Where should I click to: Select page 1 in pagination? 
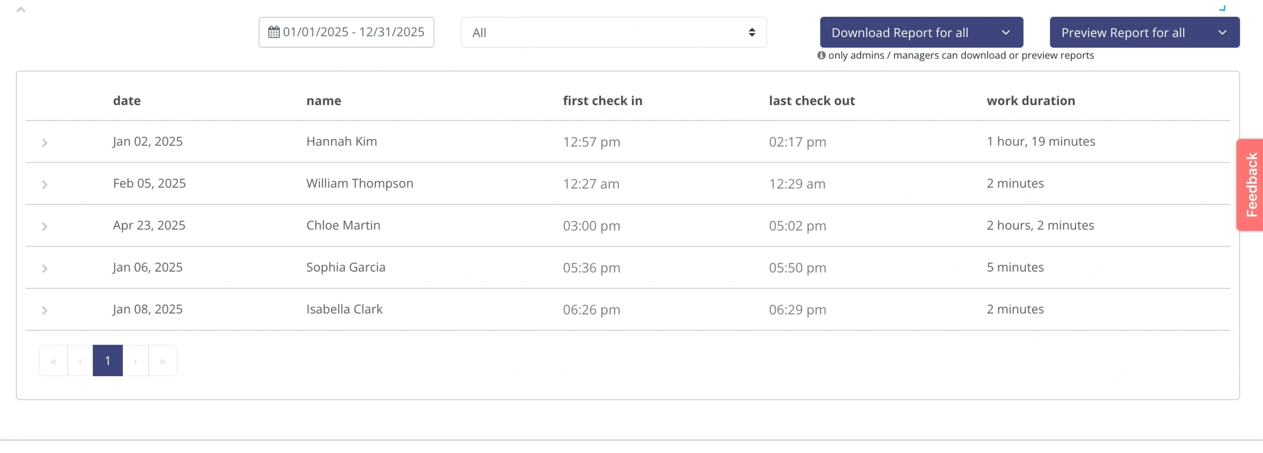click(108, 360)
